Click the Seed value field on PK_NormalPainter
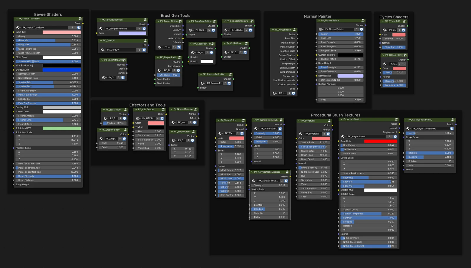 pyautogui.click(x=341, y=99)
